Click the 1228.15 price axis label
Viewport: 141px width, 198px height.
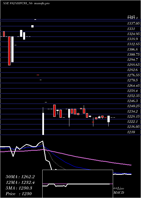[133, 116]
